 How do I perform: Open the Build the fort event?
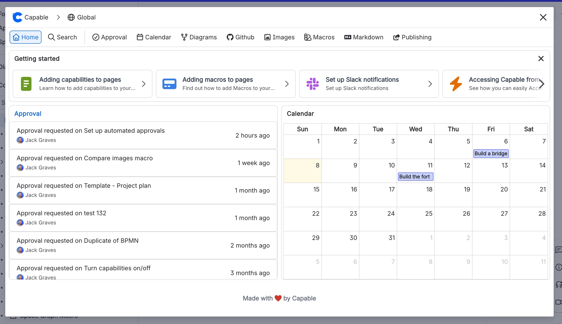point(415,176)
